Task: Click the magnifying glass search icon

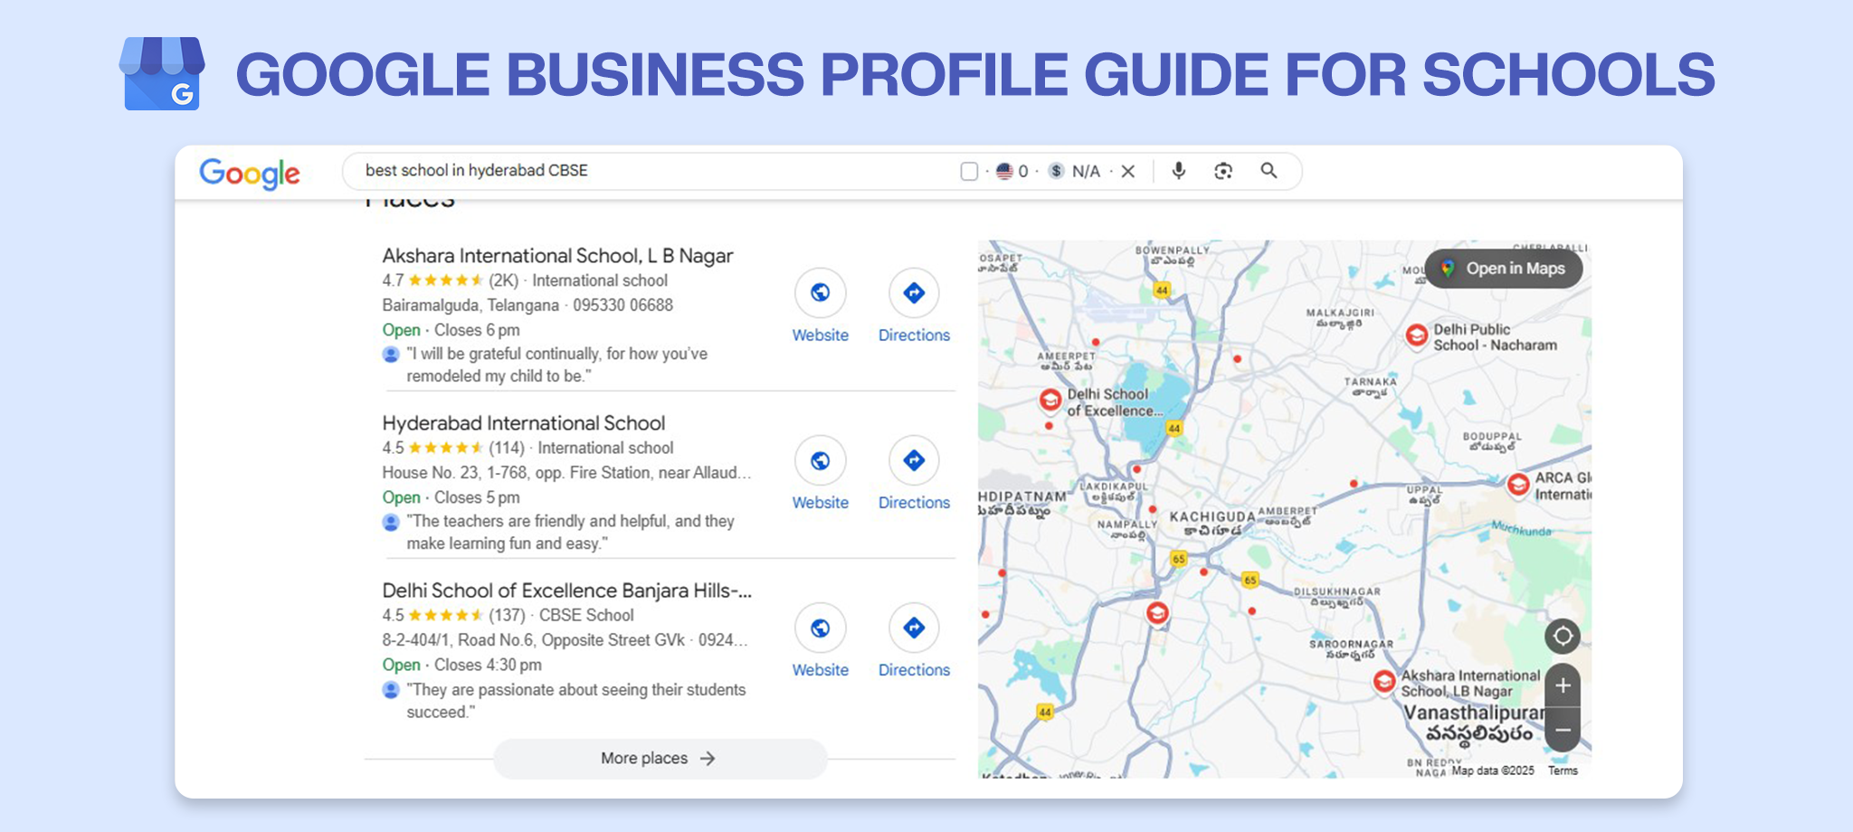Action: 1269,170
